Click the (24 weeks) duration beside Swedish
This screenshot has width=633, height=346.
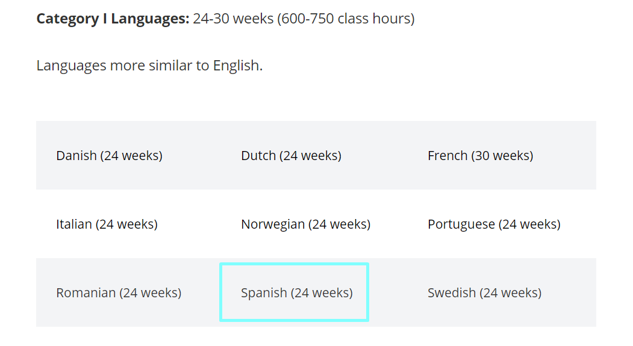click(510, 293)
